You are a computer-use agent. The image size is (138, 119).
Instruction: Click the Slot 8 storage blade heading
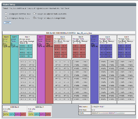pyautogui.click(x=108, y=37)
